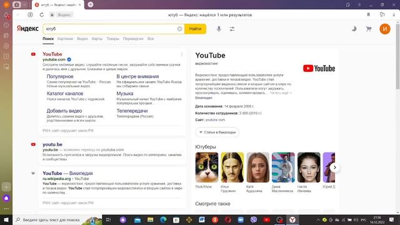
Task: Open notifications bell in browser sidebar
Action: (6, 15)
